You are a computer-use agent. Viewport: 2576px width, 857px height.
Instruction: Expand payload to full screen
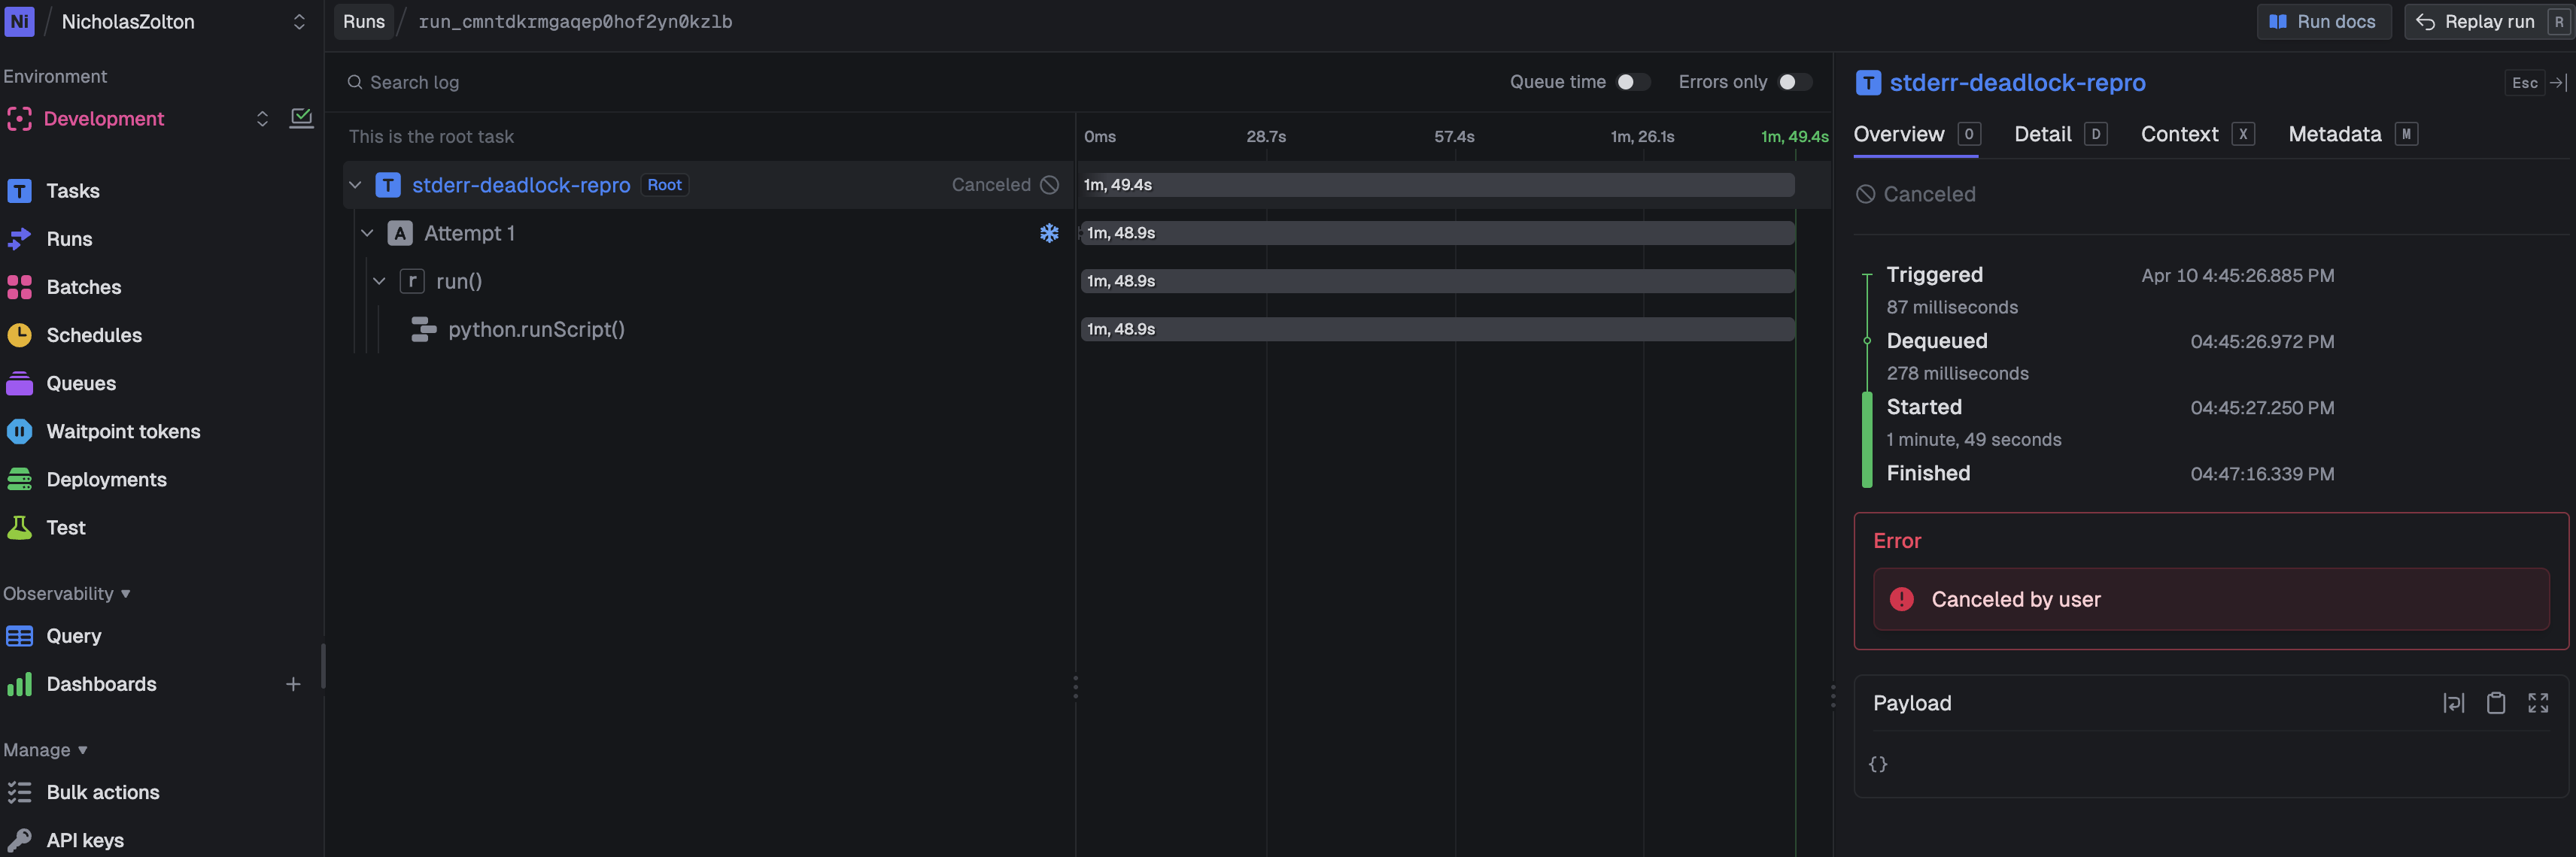2537,703
